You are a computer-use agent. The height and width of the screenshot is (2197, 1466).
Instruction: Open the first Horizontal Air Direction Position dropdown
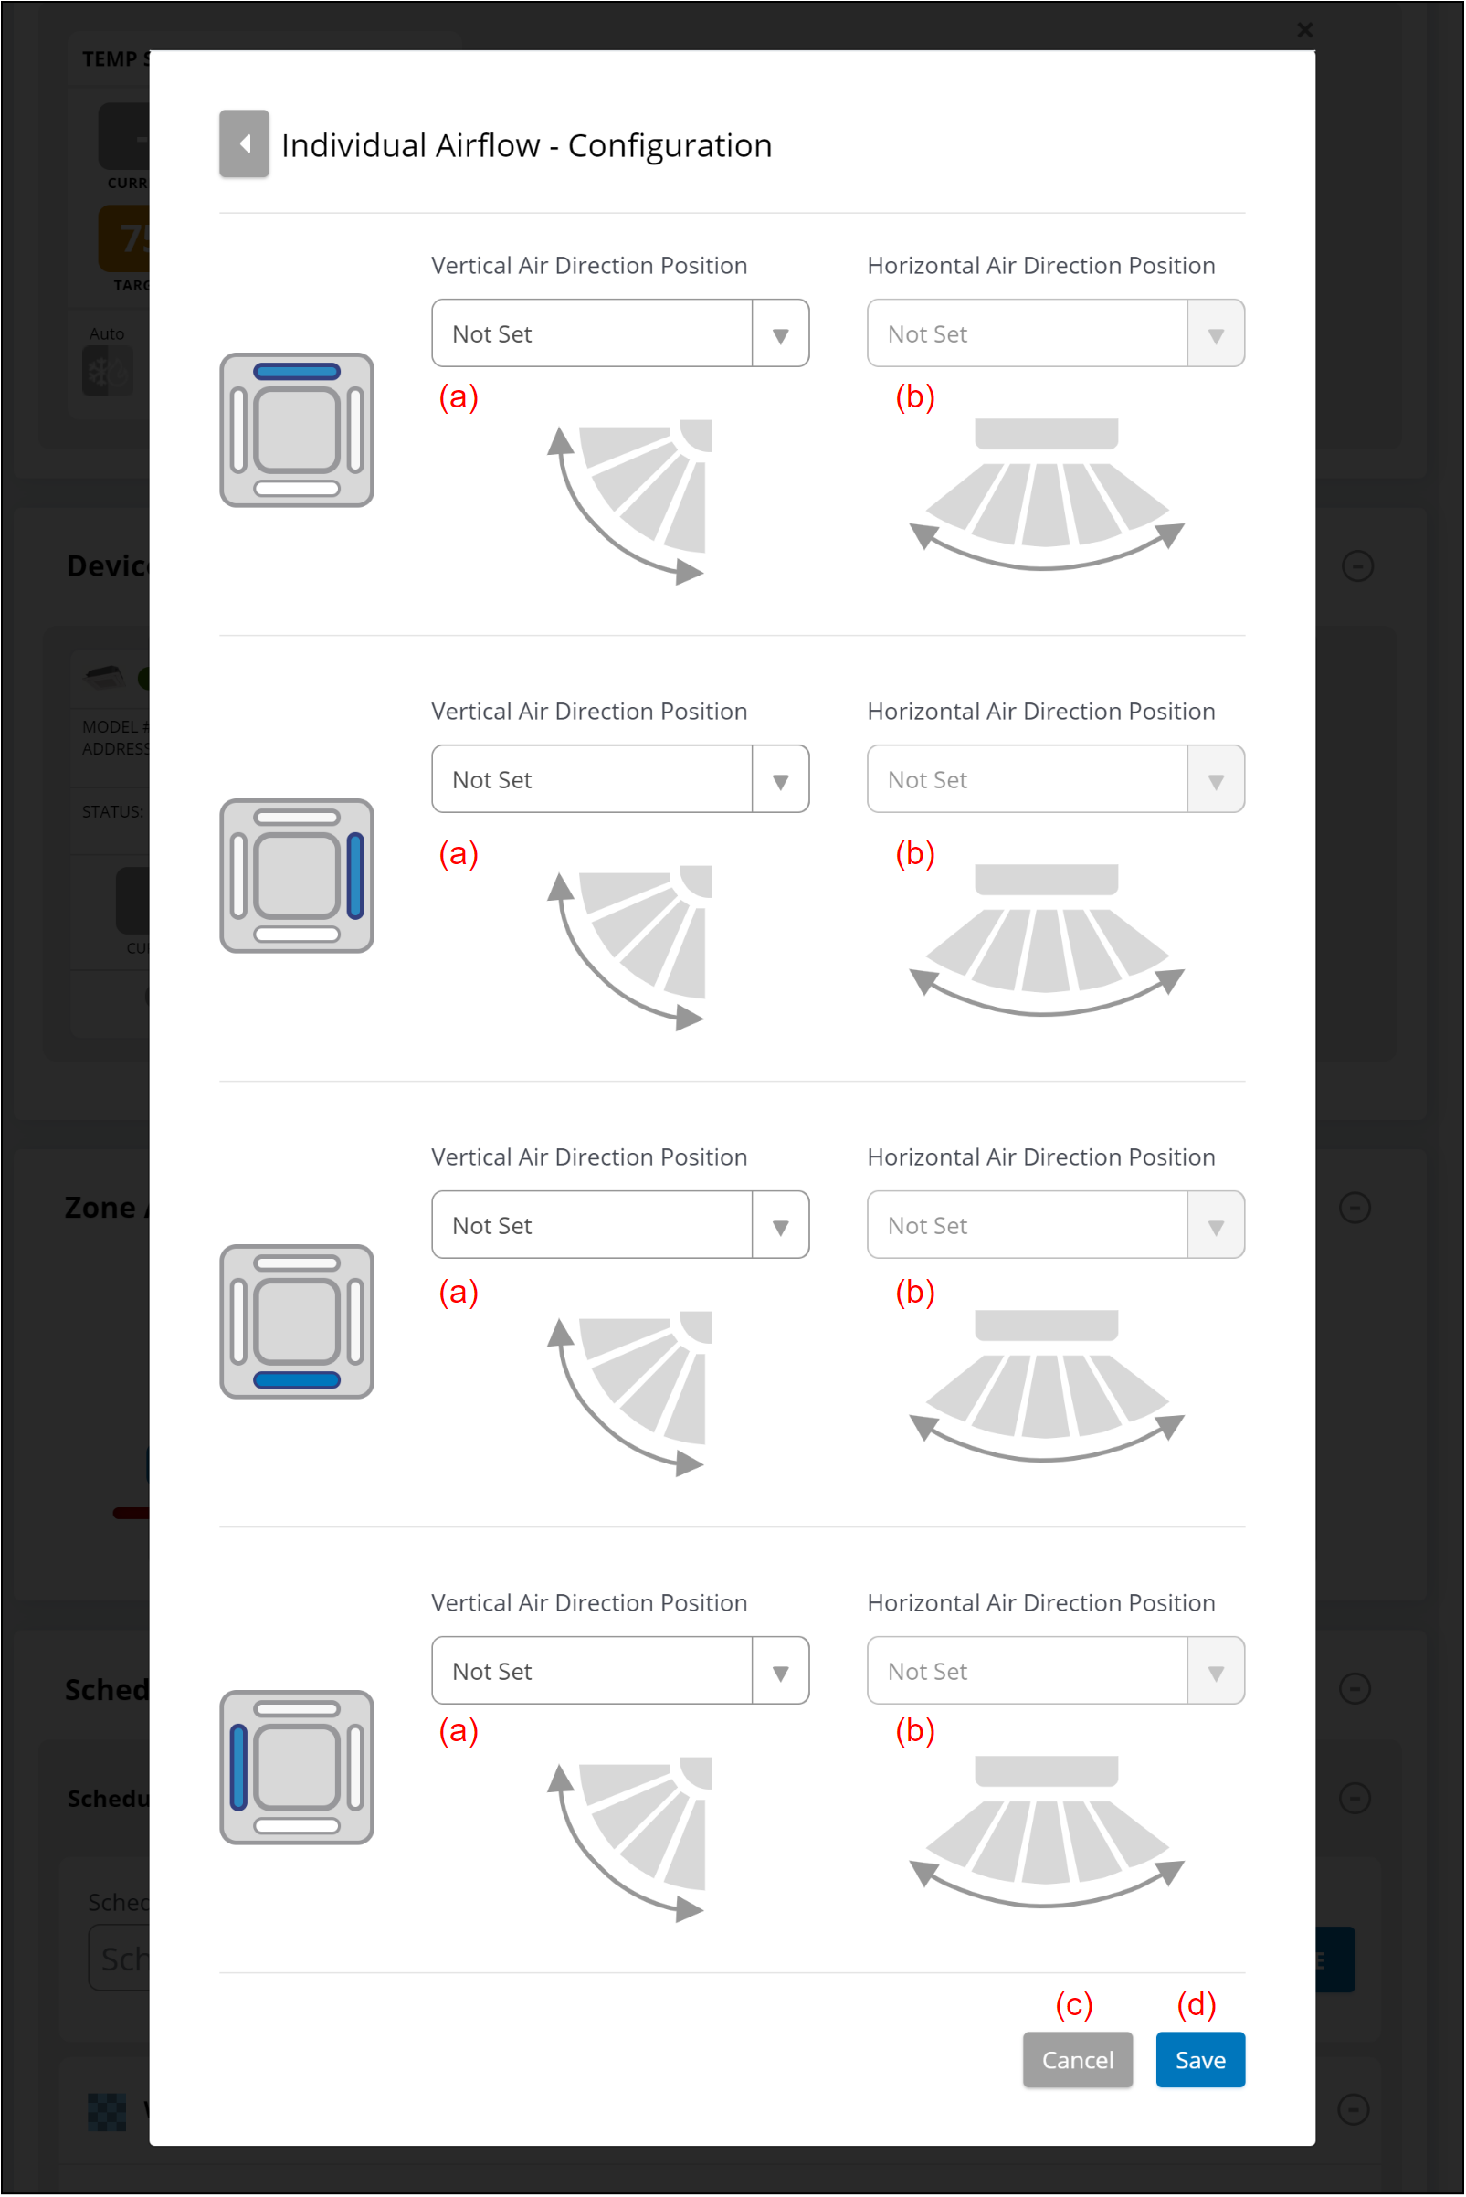(1056, 333)
